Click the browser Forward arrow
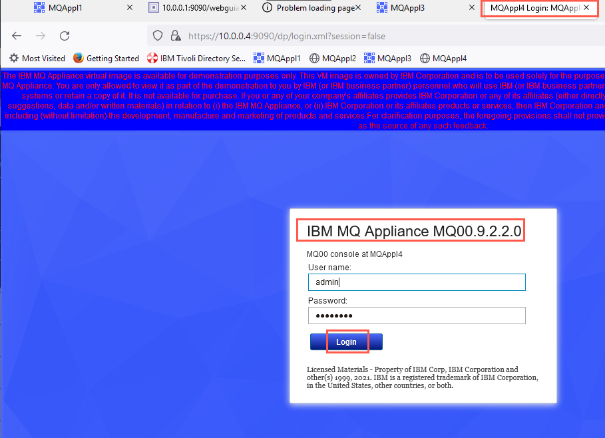Viewport: 605px width, 438px height. coord(41,36)
